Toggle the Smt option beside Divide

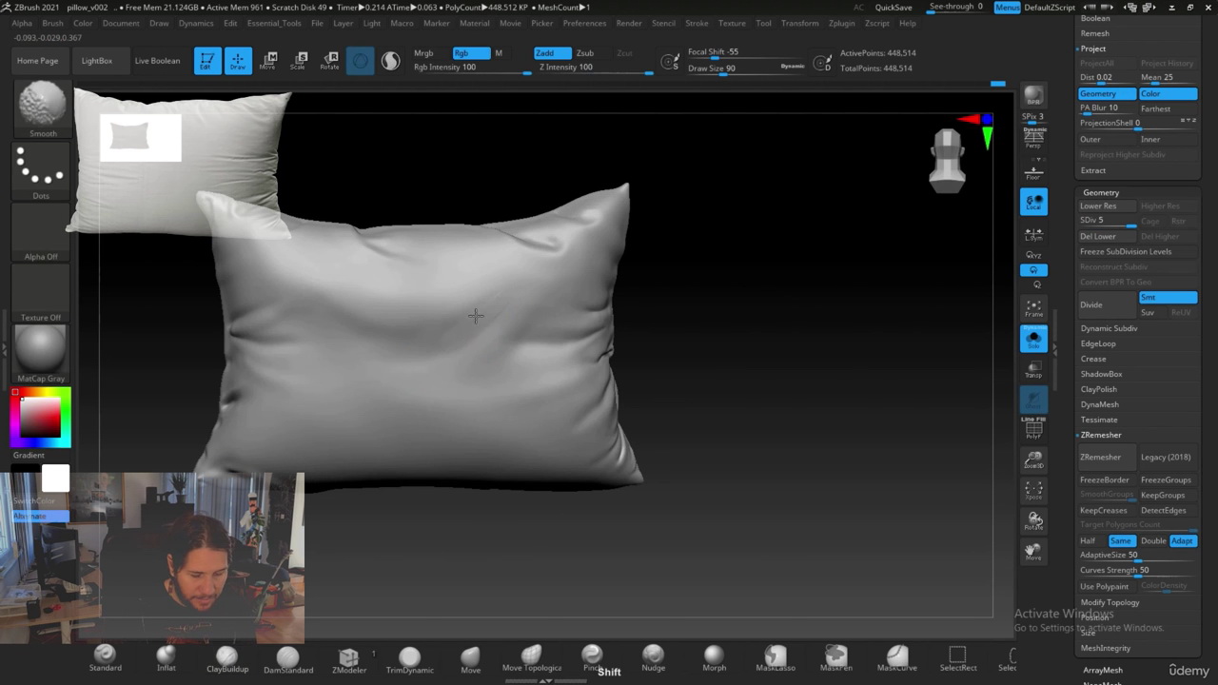point(1168,298)
